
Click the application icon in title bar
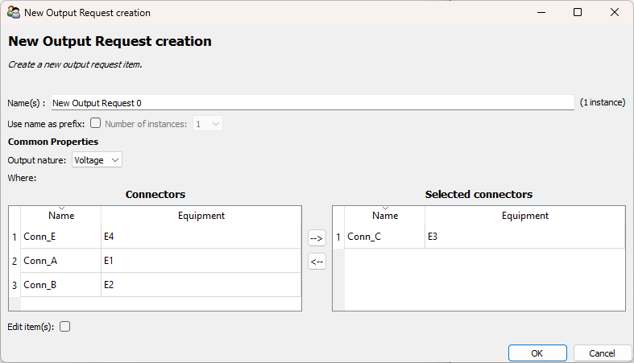(14, 13)
